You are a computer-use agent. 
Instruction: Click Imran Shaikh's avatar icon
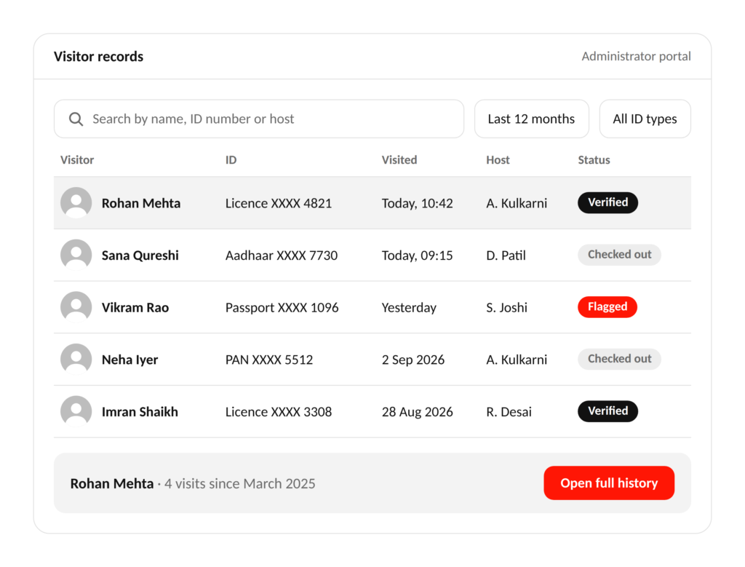[76, 411]
